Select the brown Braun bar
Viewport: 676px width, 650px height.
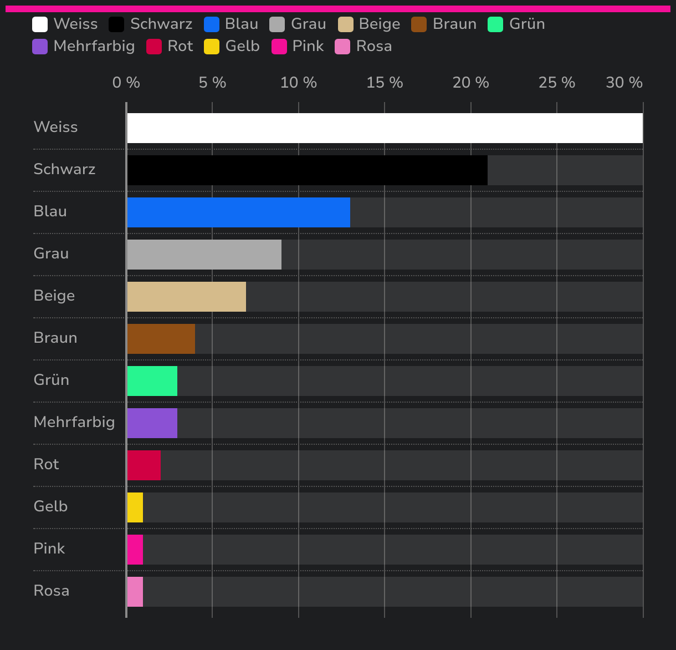[x=161, y=339]
